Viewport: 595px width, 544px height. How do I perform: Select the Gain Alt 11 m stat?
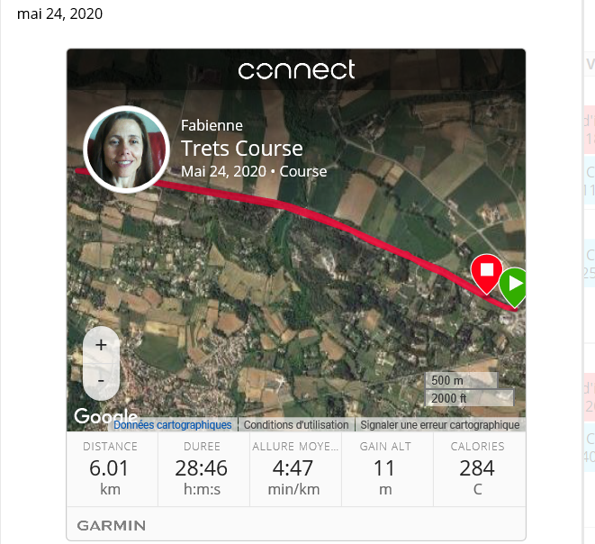[387, 469]
